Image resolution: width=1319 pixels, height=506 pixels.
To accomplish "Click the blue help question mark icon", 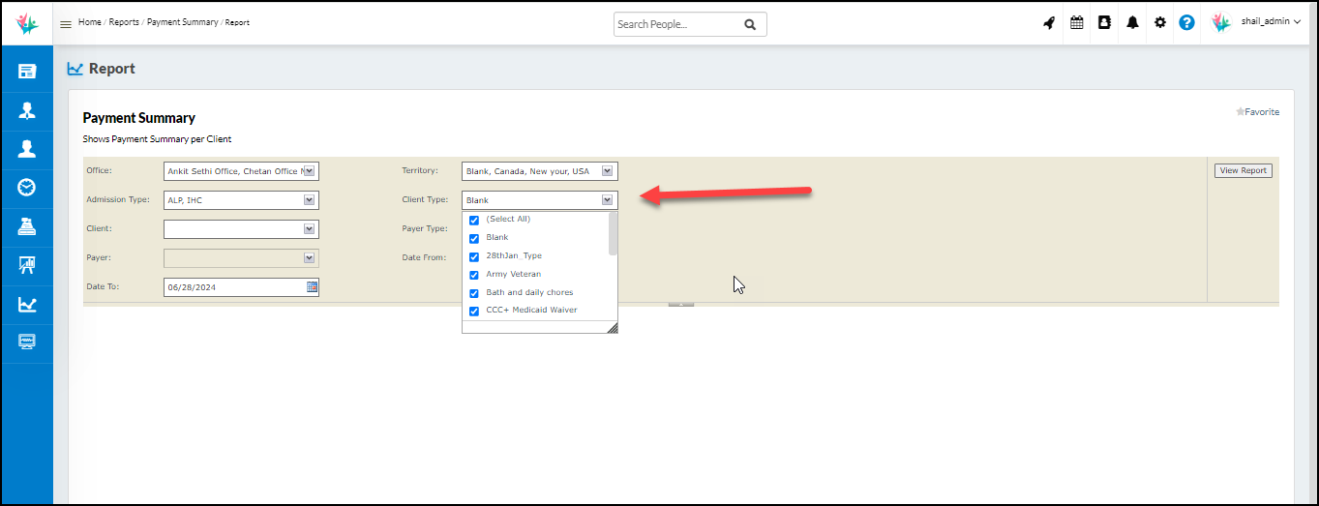I will 1186,23.
